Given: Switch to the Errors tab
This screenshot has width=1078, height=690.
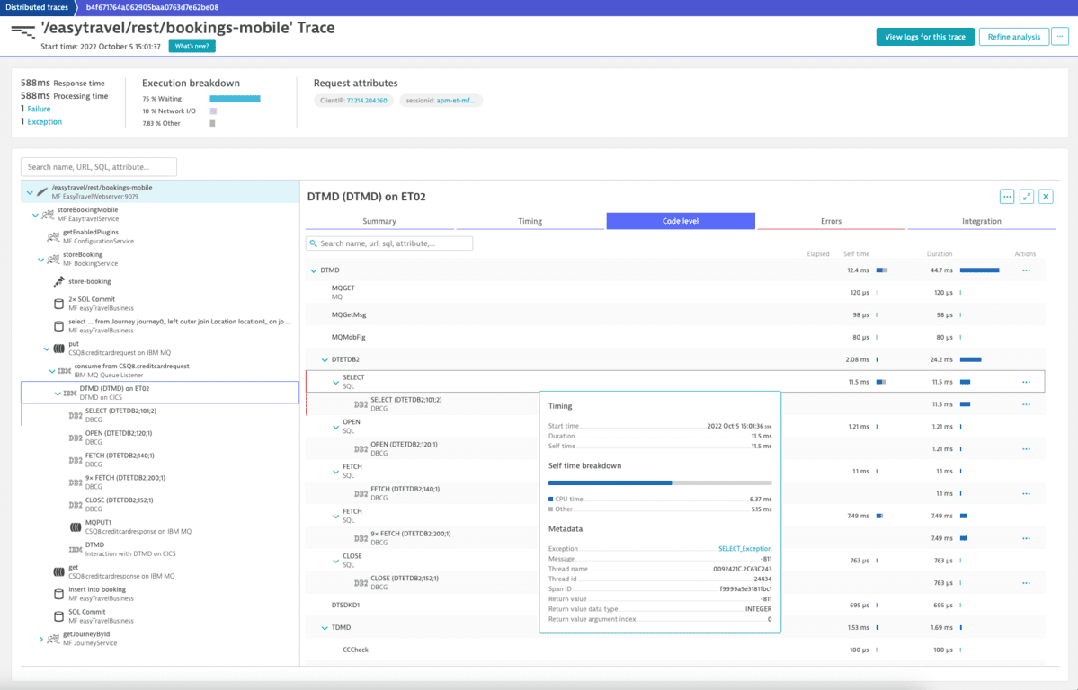Looking at the screenshot, I should (831, 221).
